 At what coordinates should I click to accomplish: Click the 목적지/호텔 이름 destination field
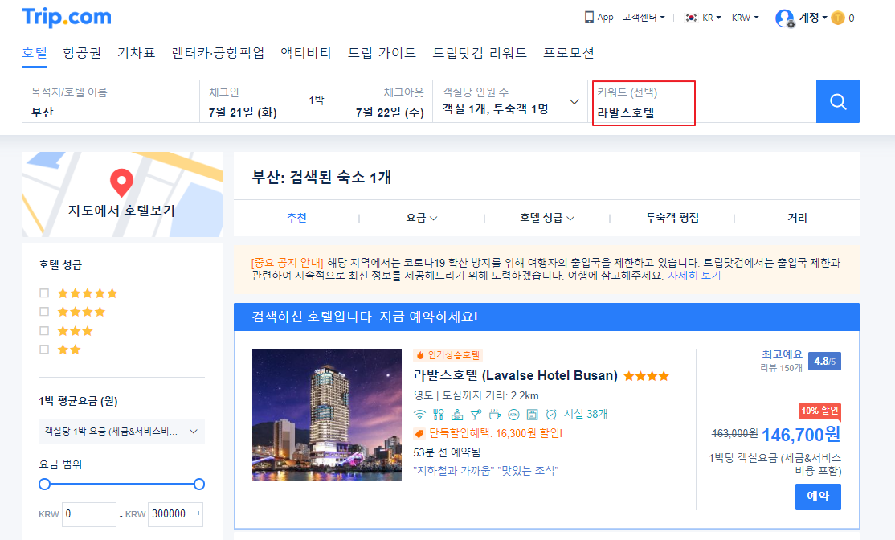point(111,101)
